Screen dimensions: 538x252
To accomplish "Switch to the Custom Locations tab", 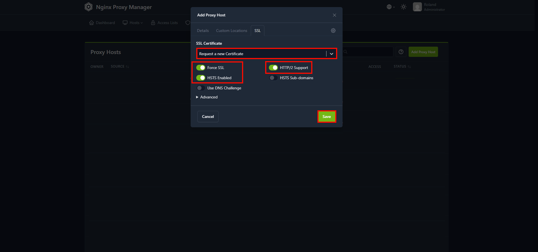I will pyautogui.click(x=232, y=31).
